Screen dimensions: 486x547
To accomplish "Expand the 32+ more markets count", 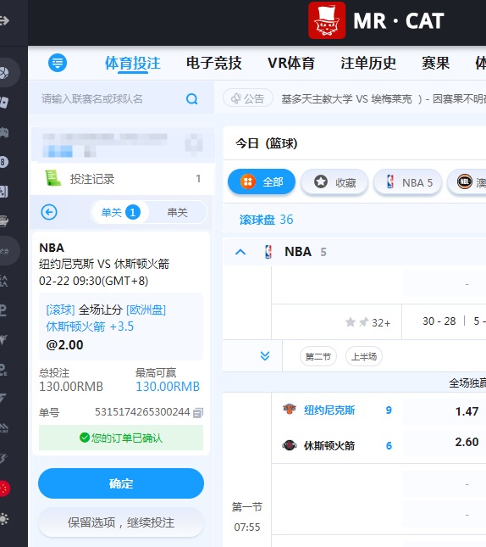I will [381, 323].
